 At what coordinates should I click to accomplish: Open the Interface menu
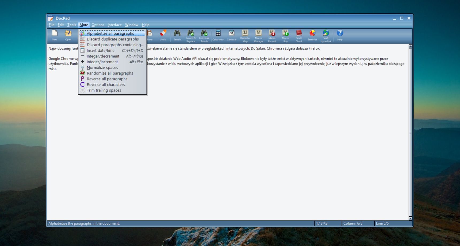click(x=114, y=25)
